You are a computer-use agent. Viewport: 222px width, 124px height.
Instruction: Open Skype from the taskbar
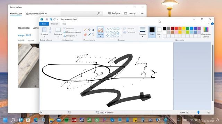tap(112, 120)
